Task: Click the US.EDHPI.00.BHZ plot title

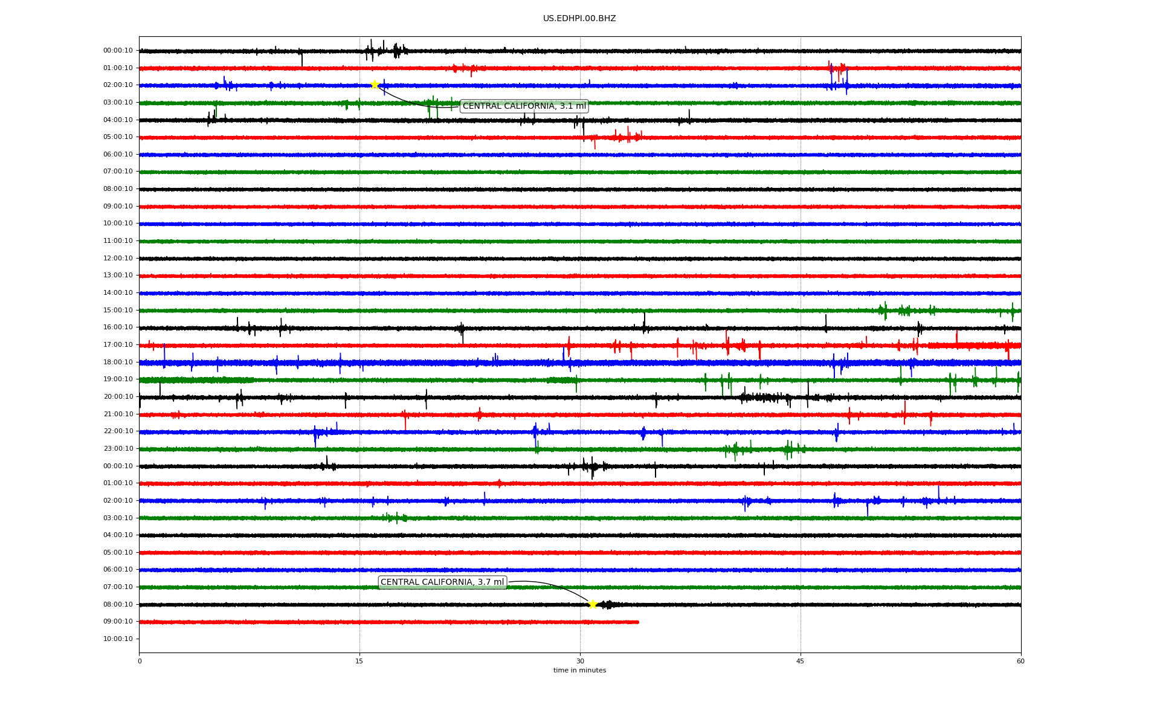Action: (579, 19)
